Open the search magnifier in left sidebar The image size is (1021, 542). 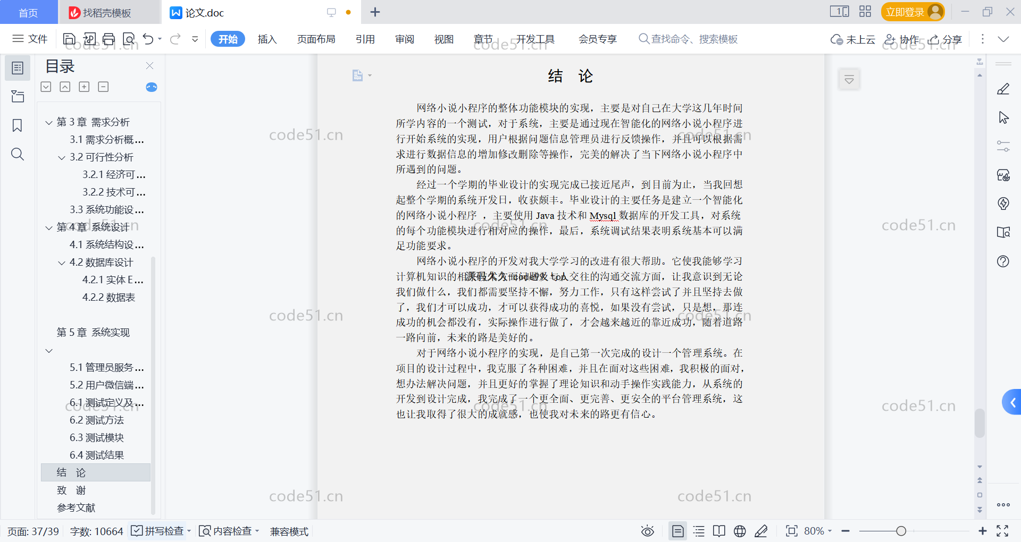click(18, 154)
